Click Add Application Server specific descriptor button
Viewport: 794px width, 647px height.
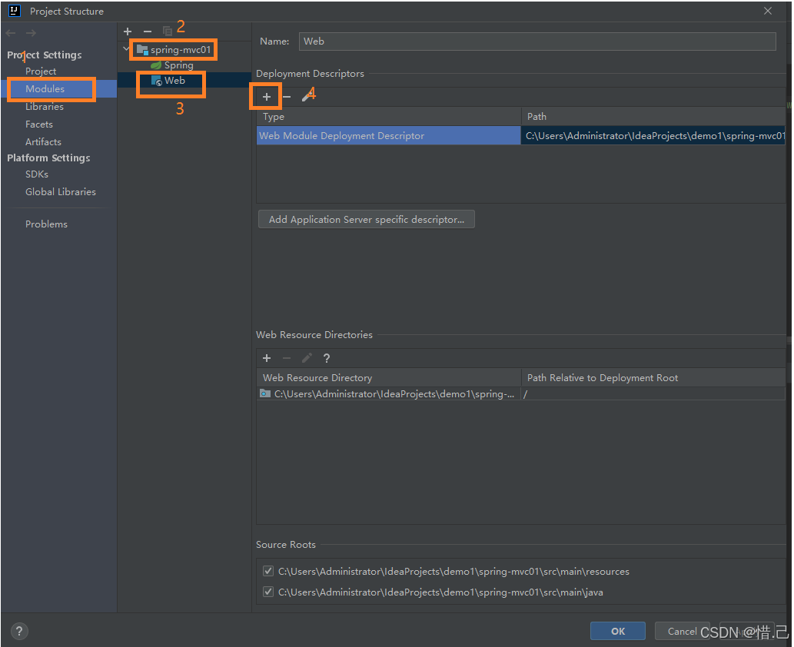367,219
